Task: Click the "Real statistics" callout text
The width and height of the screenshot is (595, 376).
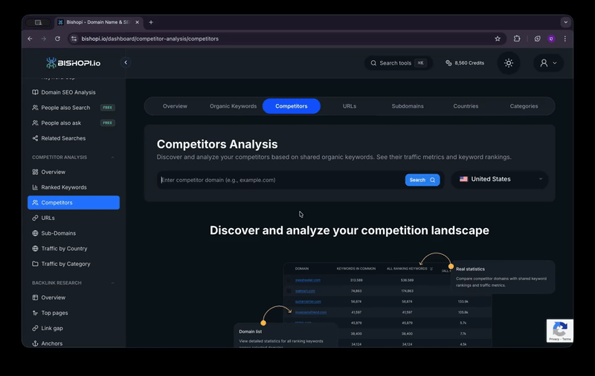Action: tap(470, 269)
